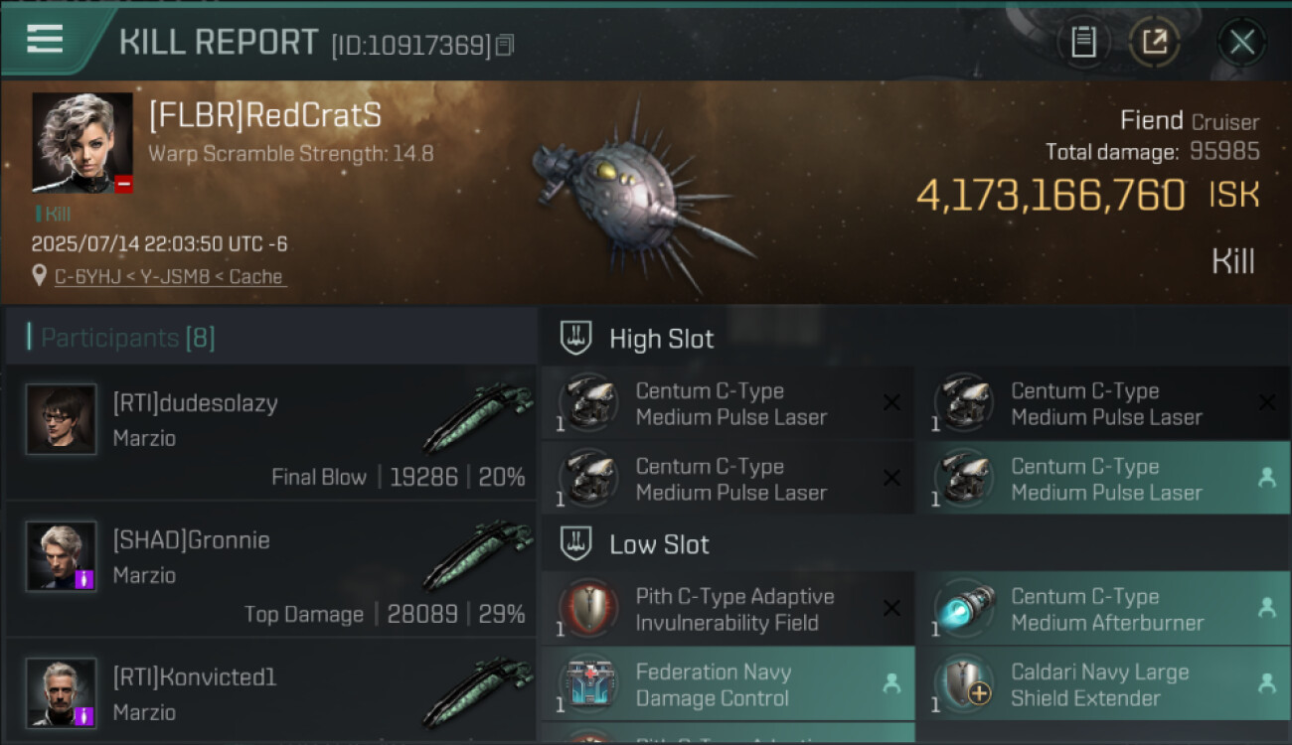The height and width of the screenshot is (745, 1292).
Task: Click the Low Slot header icon
Action: [576, 543]
